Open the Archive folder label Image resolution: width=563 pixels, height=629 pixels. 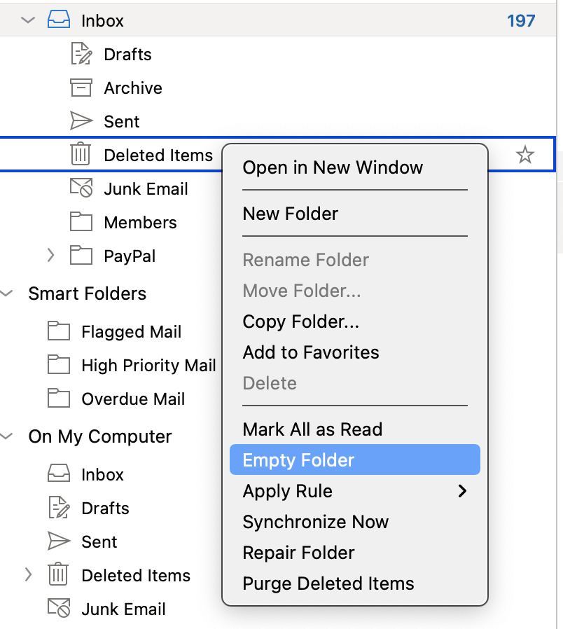pos(133,88)
